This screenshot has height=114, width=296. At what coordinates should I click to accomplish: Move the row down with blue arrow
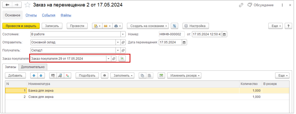click(41, 76)
